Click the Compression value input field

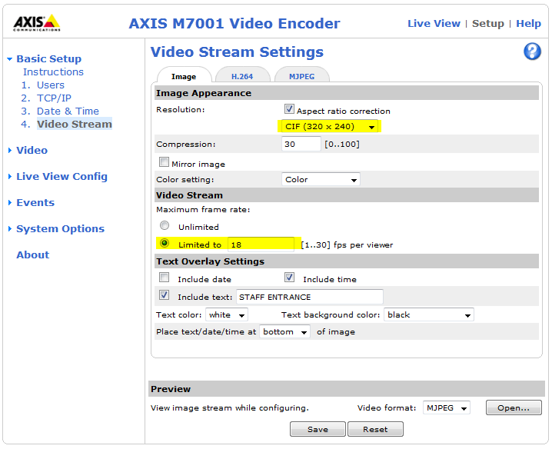(301, 144)
